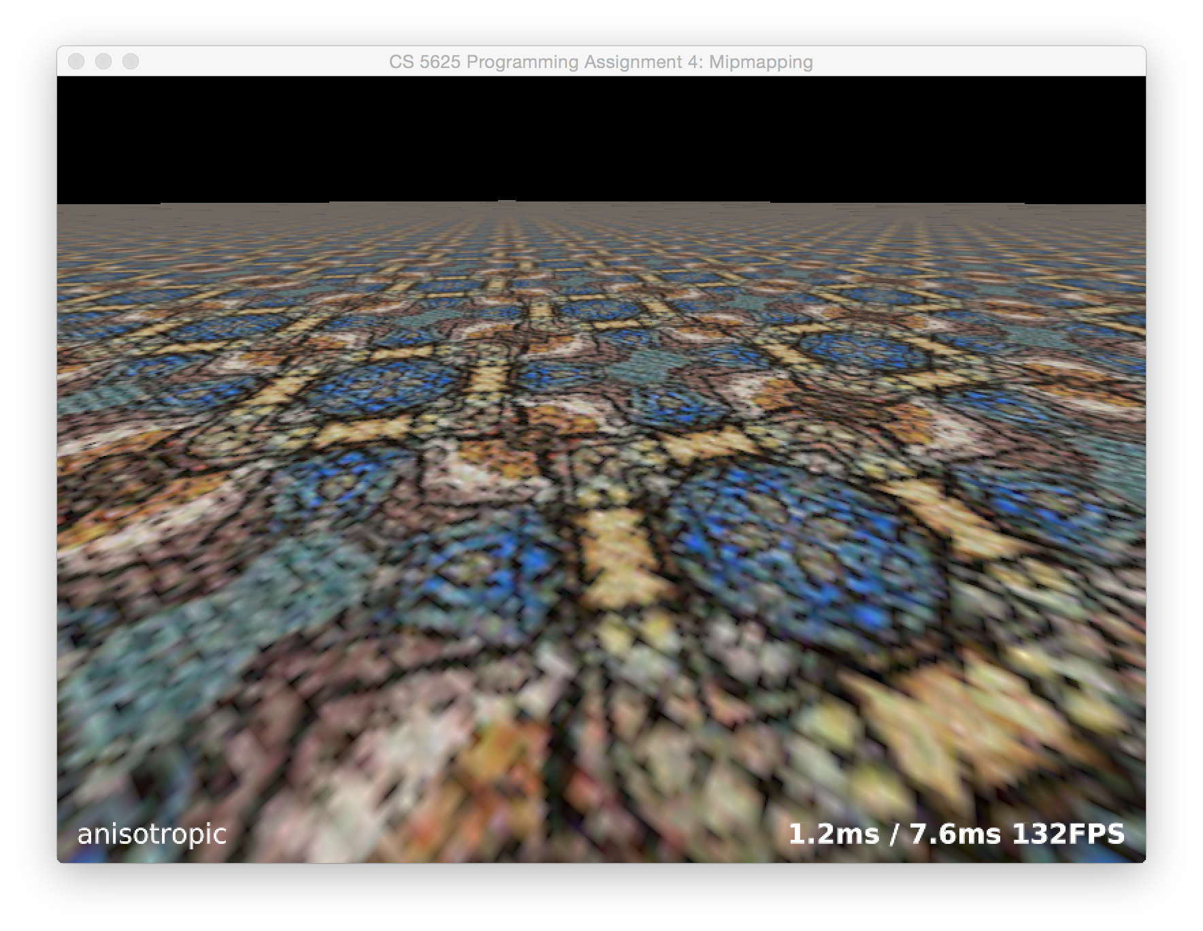Click the leftmost gray close window button
This screenshot has width=1203, height=931.
tap(76, 62)
